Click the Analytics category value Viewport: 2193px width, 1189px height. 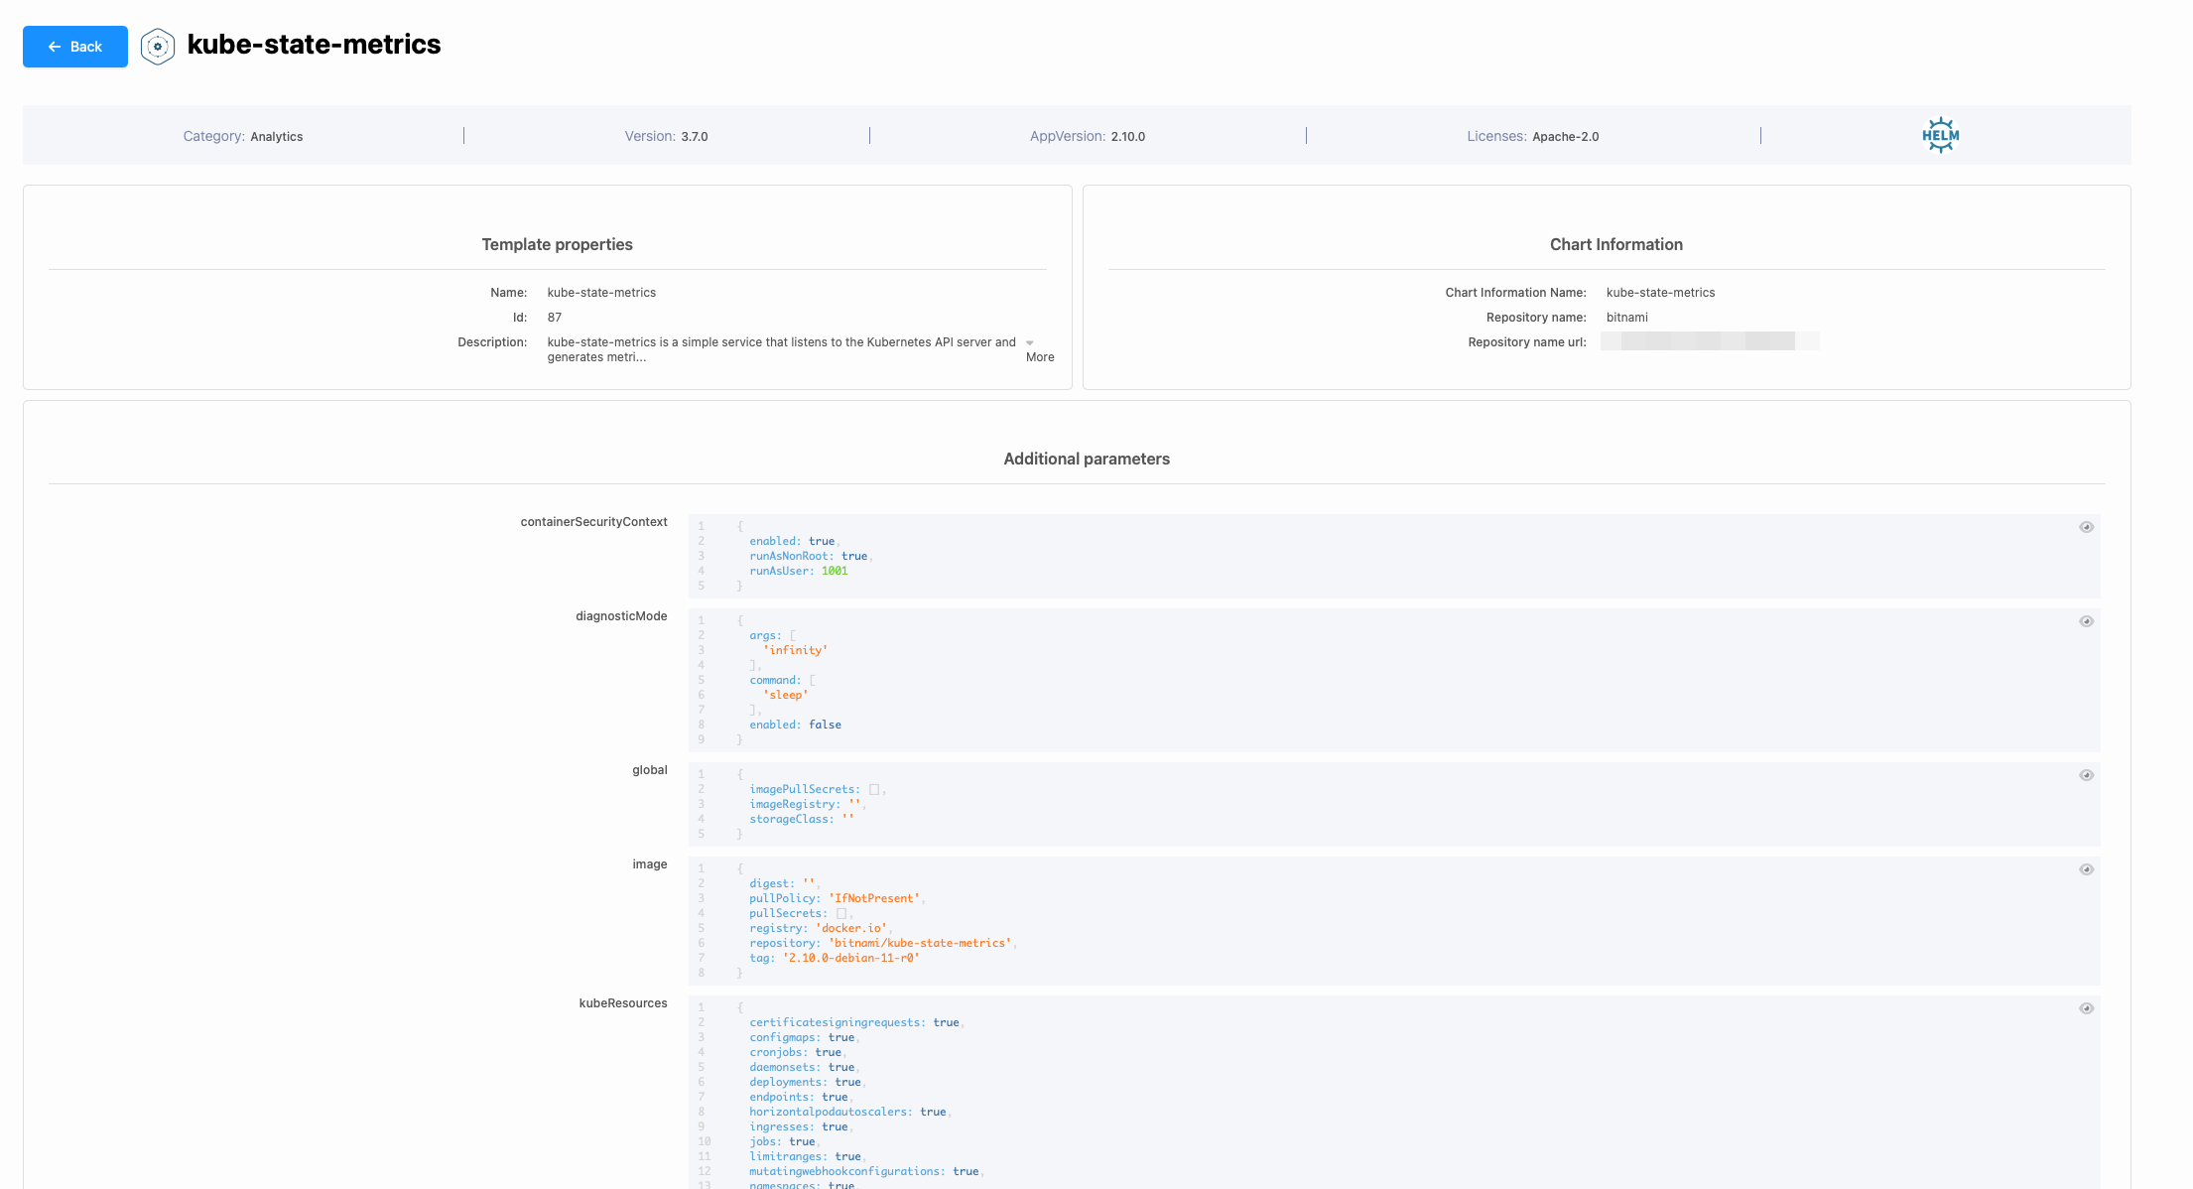[x=276, y=137]
